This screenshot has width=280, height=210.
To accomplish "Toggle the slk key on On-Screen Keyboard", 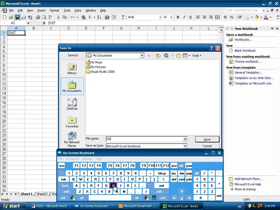I will tap(181, 165).
